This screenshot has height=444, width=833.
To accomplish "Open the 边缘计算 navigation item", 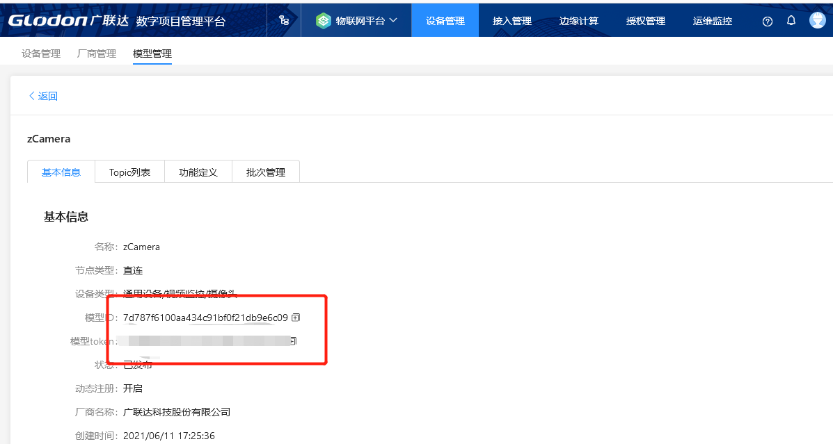I will tap(579, 21).
